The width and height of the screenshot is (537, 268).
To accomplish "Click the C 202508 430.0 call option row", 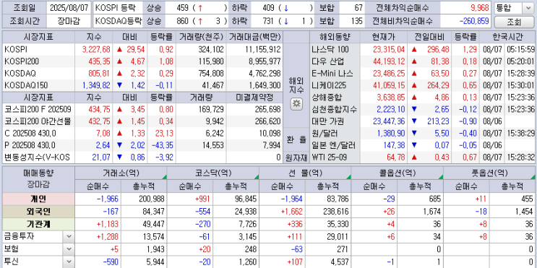I will pyautogui.click(x=143, y=134).
